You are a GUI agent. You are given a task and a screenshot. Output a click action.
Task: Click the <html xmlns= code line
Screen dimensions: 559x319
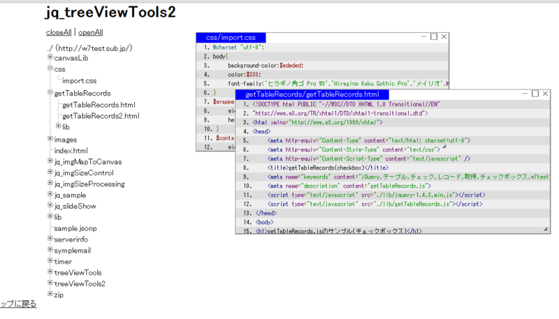tap(393, 122)
